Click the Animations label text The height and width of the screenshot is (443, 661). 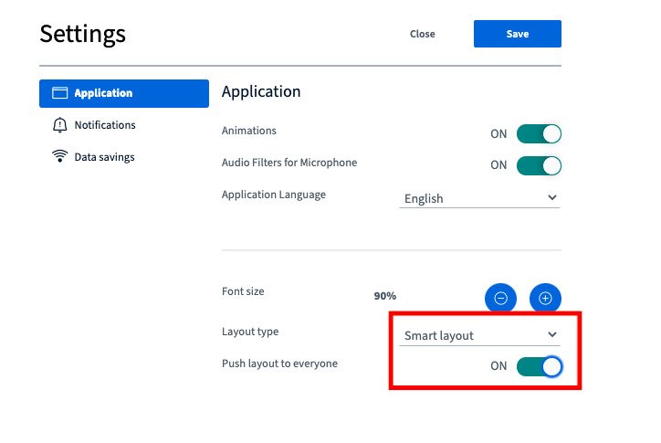coord(249,131)
